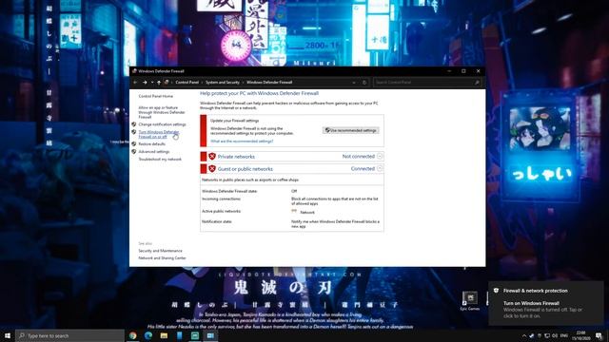Click the search magnifier icon in Control Panel

pos(477,83)
